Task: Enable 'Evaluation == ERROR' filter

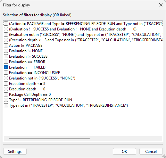Action: pos(6,62)
